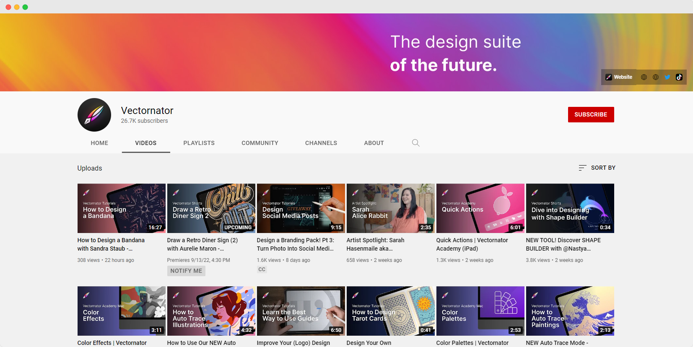Open 'Color Effects | Vectornator' title link
Viewport: 693px width, 347px height.
click(x=112, y=343)
